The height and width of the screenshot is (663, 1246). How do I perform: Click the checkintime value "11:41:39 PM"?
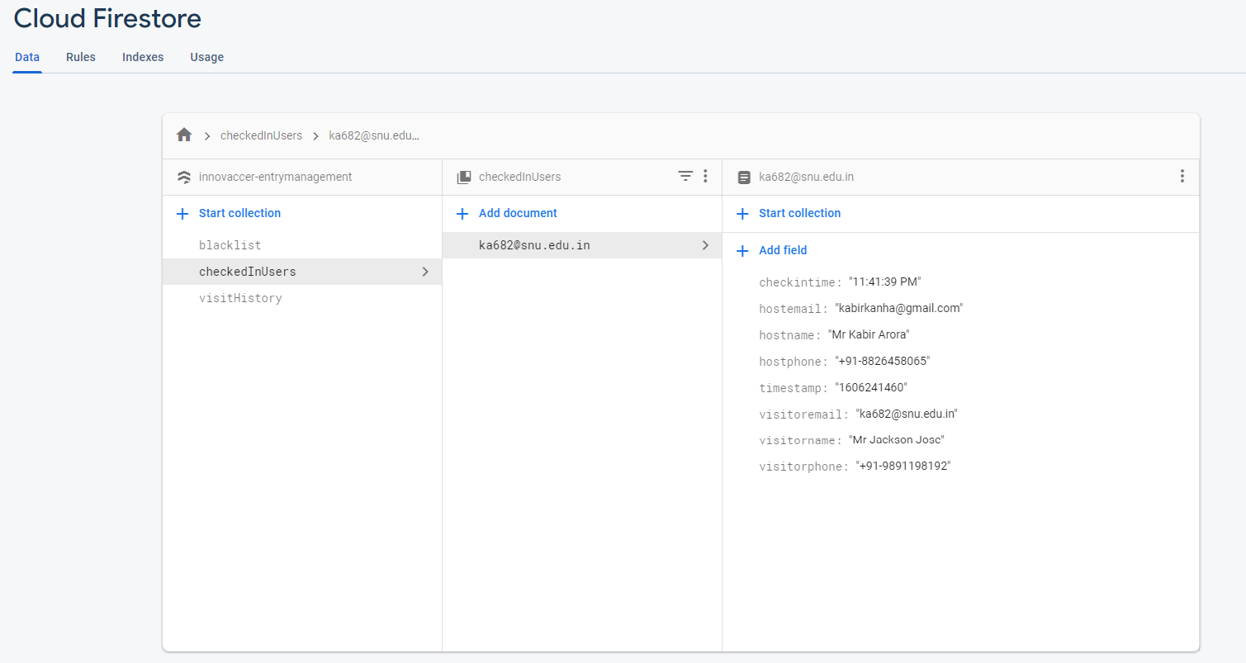884,282
